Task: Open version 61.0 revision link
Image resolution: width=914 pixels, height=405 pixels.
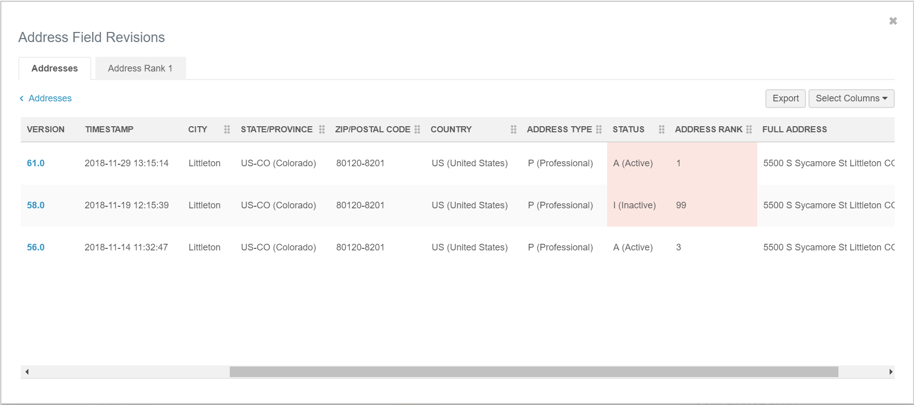Action: 36,163
